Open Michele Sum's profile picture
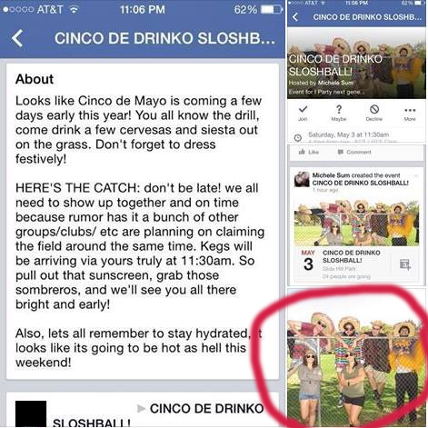 click(302, 179)
